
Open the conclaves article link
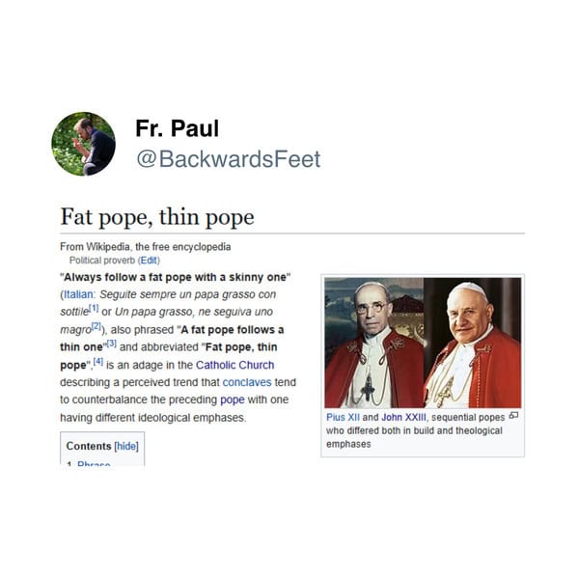(247, 382)
